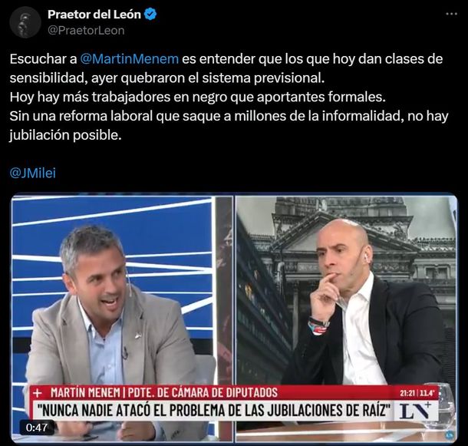Click the Praetor del León profile avatar
The image size is (468, 446).
[x=25, y=22]
